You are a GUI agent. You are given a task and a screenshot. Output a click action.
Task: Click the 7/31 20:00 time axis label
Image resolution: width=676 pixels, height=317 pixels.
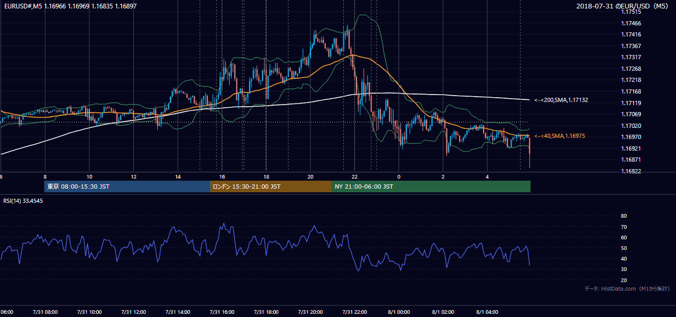[x=310, y=312]
